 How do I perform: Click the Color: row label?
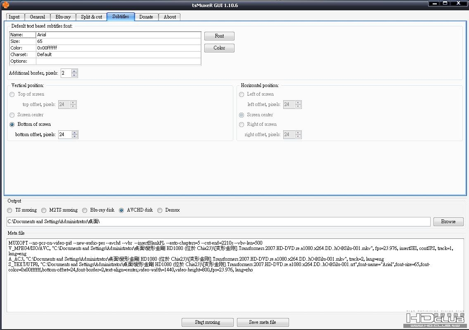tap(23, 48)
